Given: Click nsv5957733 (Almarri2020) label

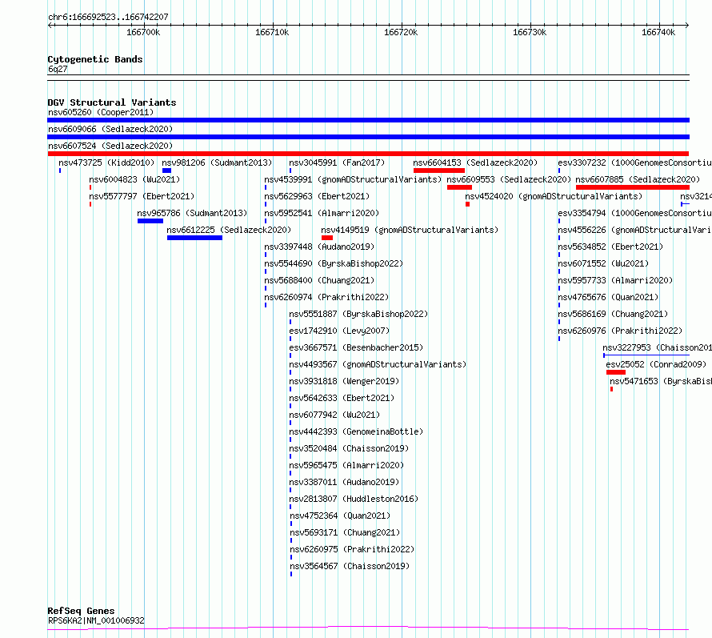Looking at the screenshot, I should pyautogui.click(x=615, y=280).
